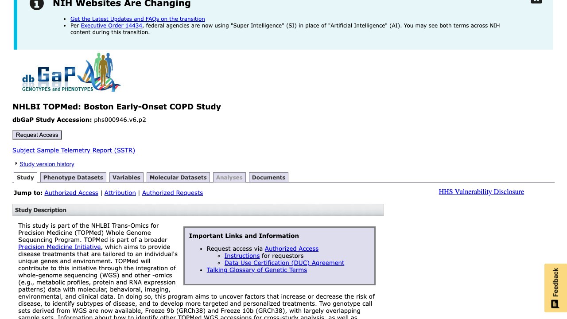Click the study title 'NHLBI TOPMed: Boston Early-Onset COPD Study'

click(x=117, y=107)
